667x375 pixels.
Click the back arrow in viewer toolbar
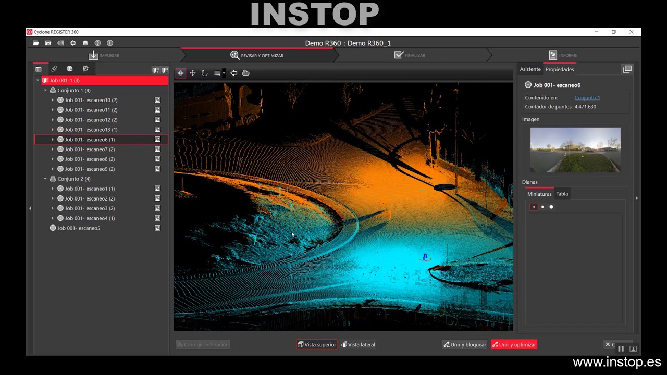click(234, 73)
